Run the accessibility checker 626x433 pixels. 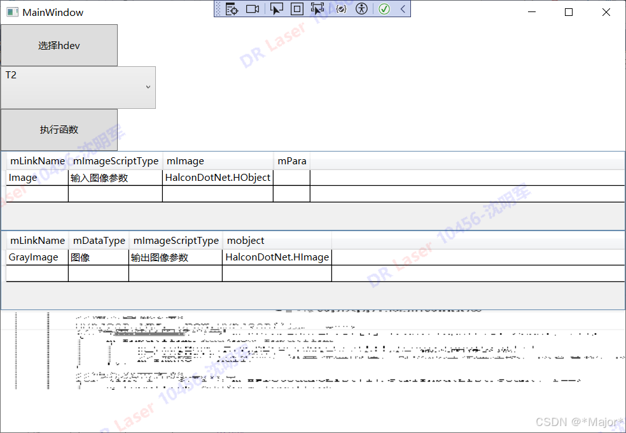tap(361, 9)
